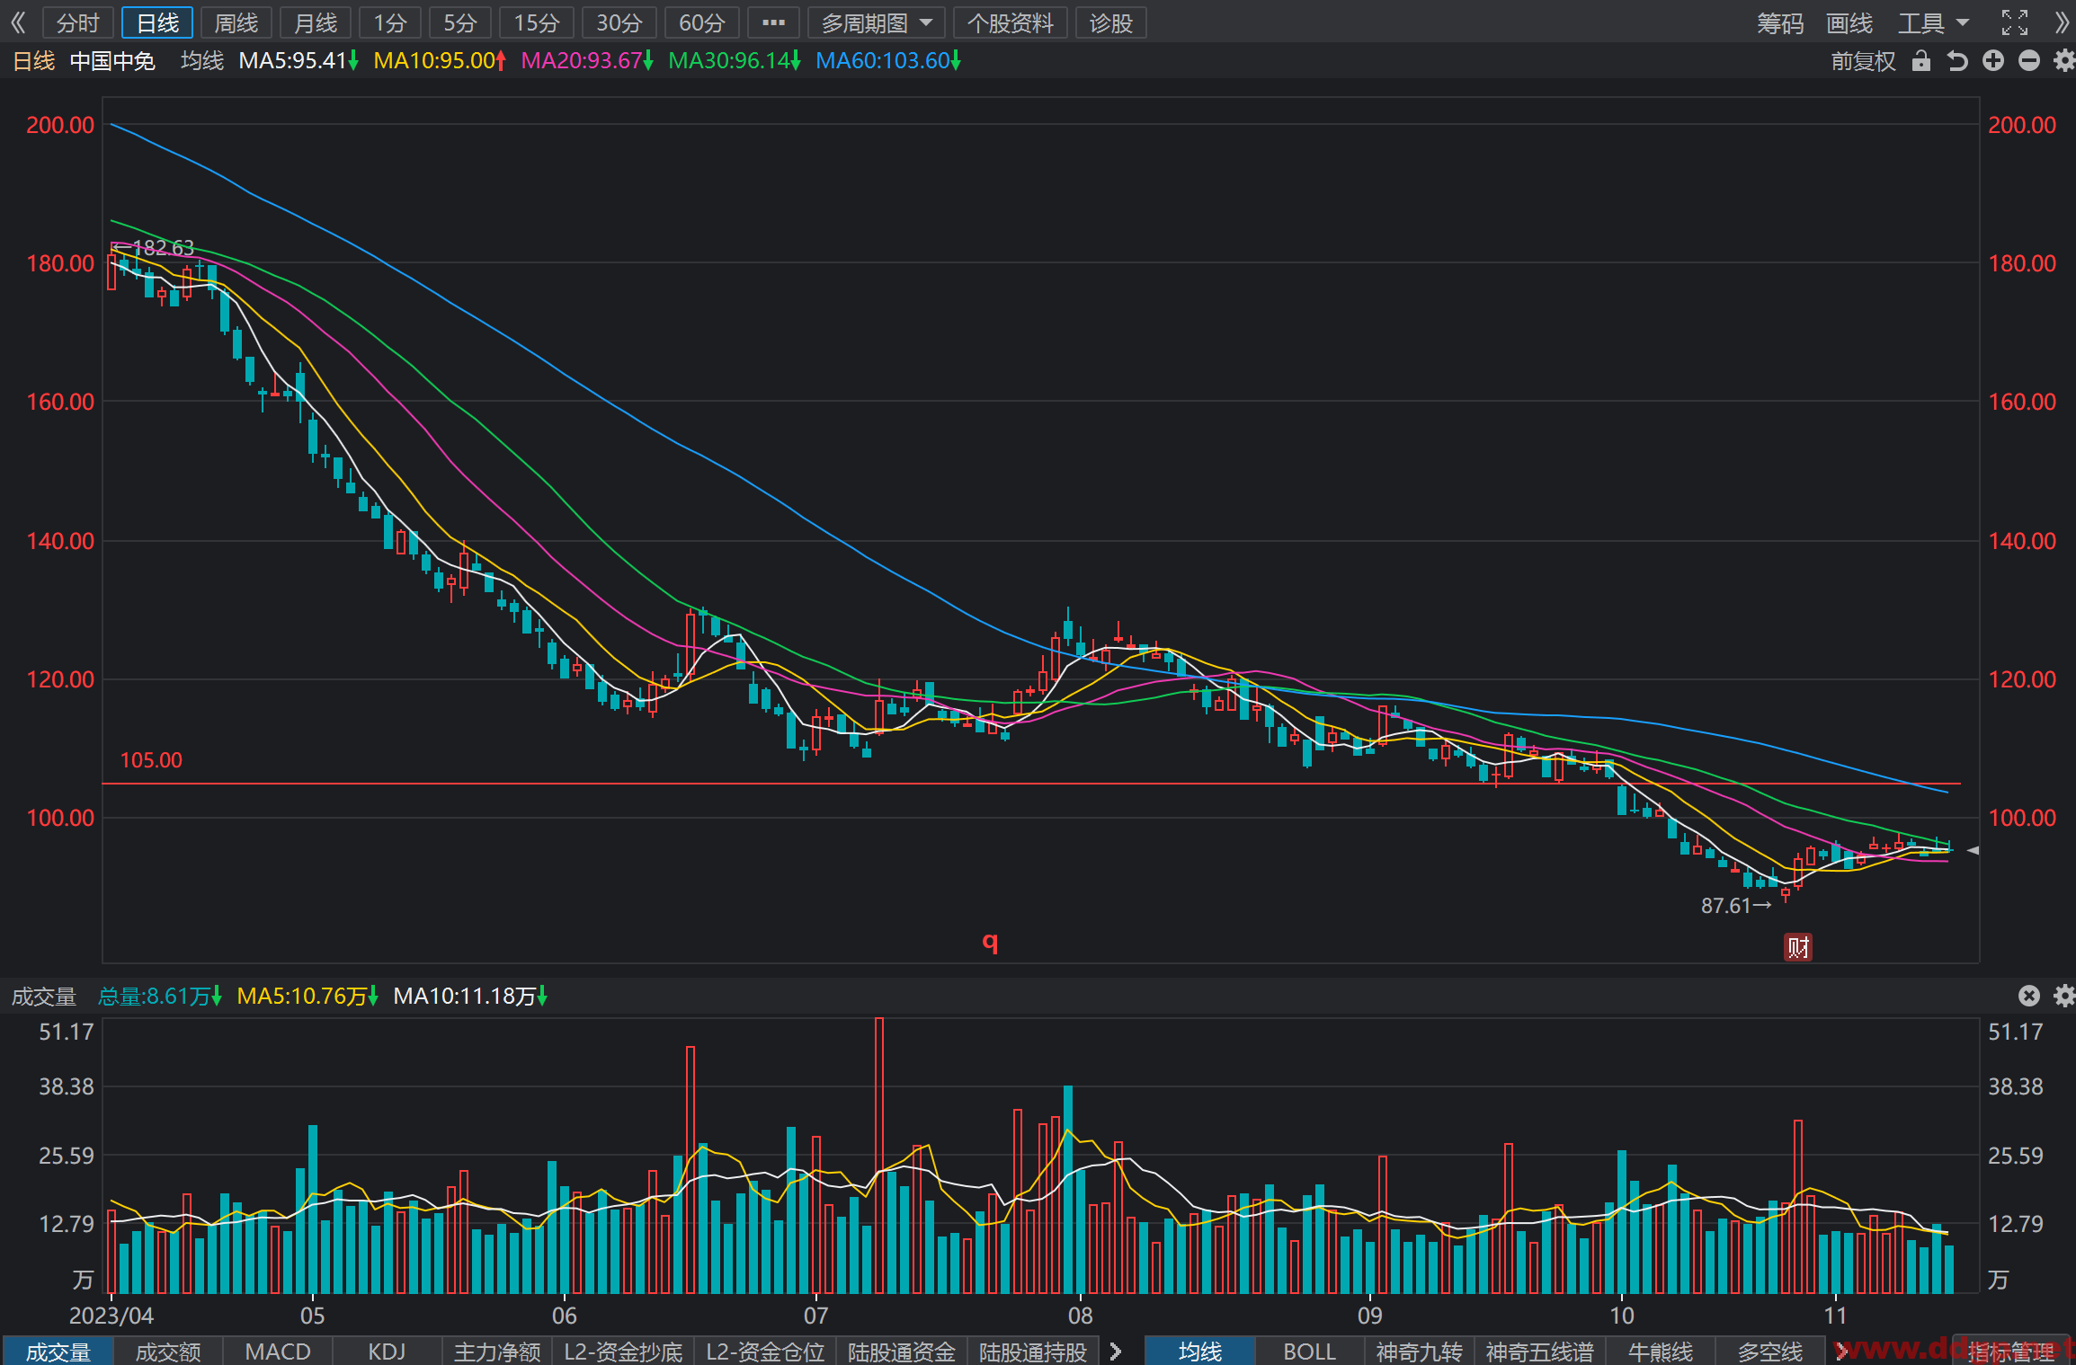
Task: Expand the 多周期图 dropdown
Action: pyautogui.click(x=877, y=22)
